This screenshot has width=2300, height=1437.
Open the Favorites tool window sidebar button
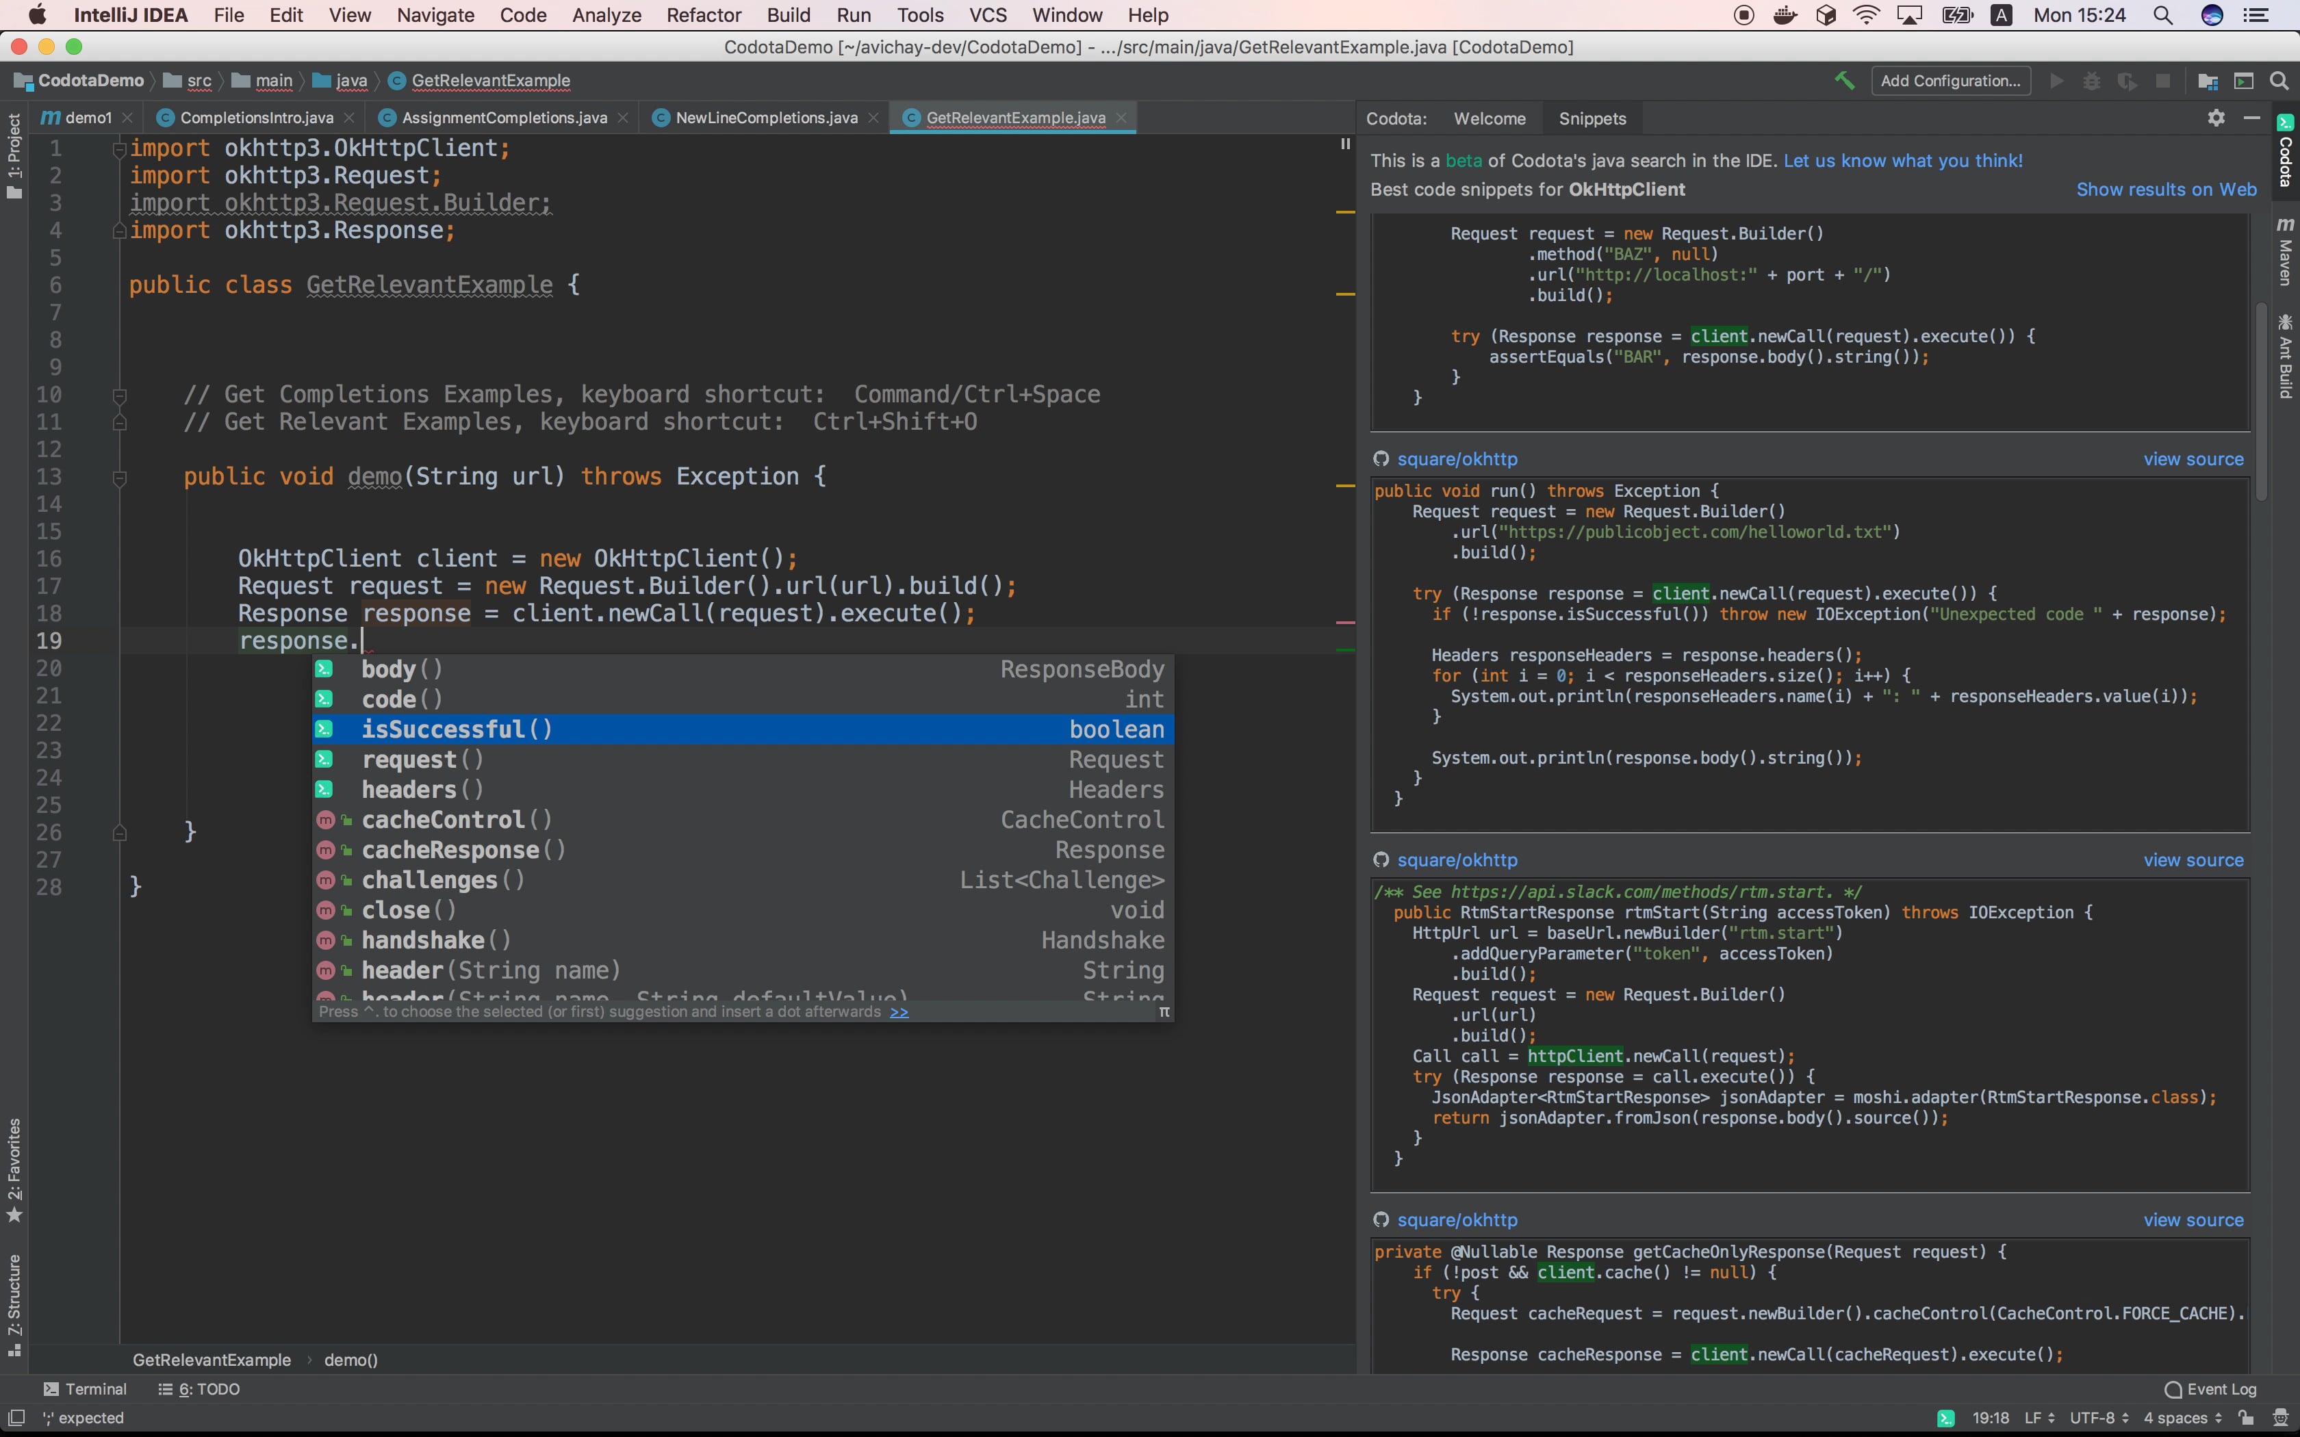(x=14, y=1170)
